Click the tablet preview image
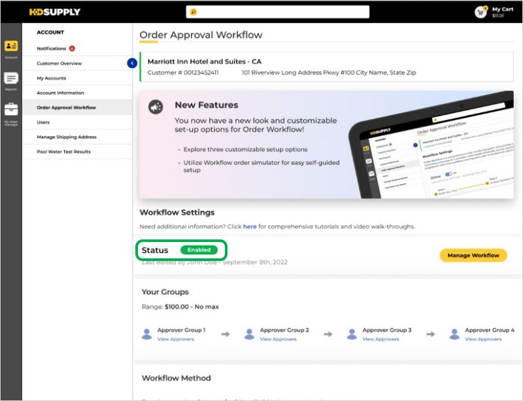The image size is (523, 401). pos(431,145)
